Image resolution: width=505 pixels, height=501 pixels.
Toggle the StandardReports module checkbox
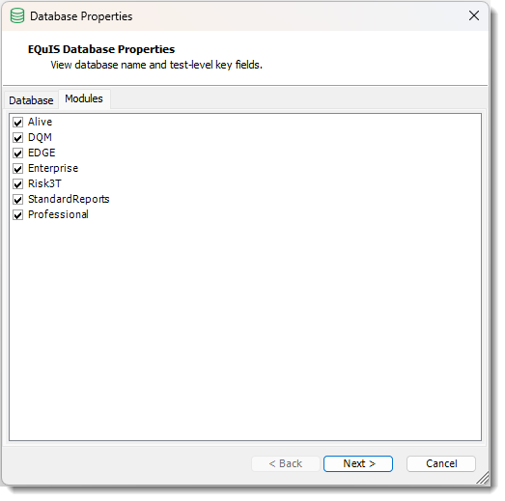coord(18,200)
